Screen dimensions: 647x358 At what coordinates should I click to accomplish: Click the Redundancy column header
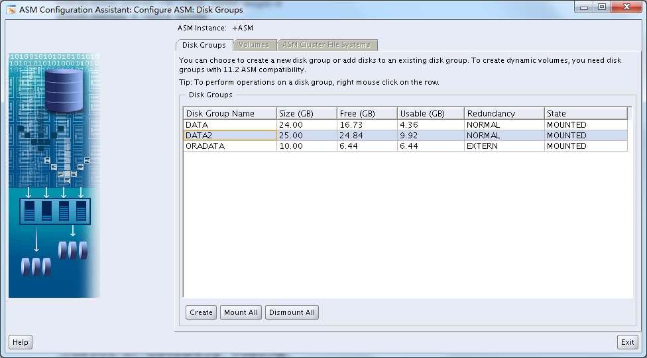pyautogui.click(x=504, y=113)
